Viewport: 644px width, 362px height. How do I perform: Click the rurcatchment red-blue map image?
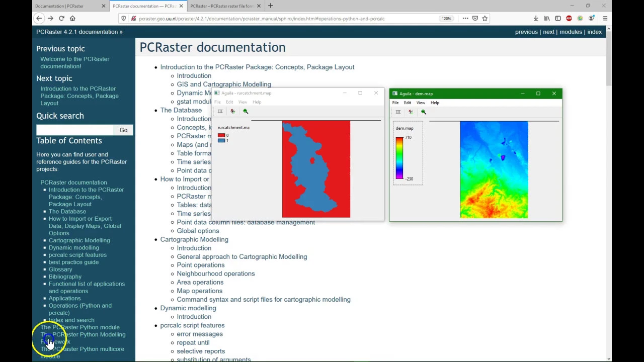(x=316, y=169)
